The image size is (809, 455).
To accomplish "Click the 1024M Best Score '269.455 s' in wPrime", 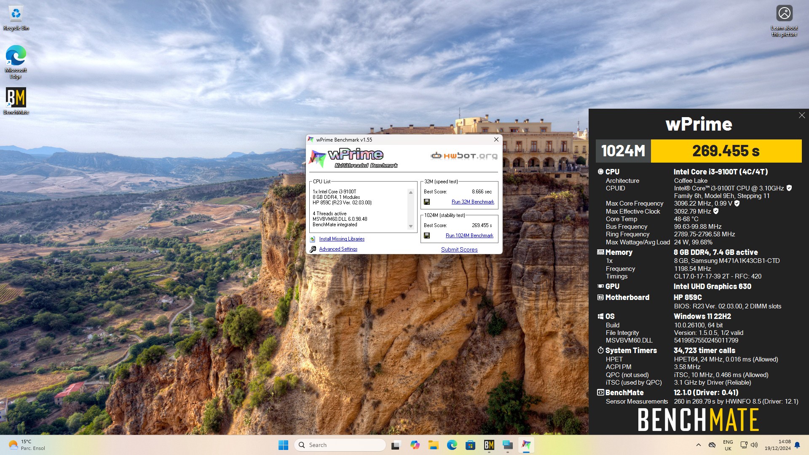I will (482, 225).
